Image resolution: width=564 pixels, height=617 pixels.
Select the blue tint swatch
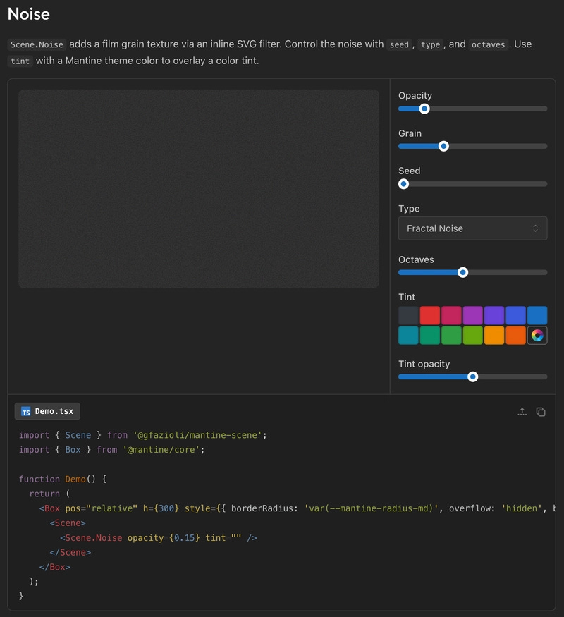[x=537, y=315]
